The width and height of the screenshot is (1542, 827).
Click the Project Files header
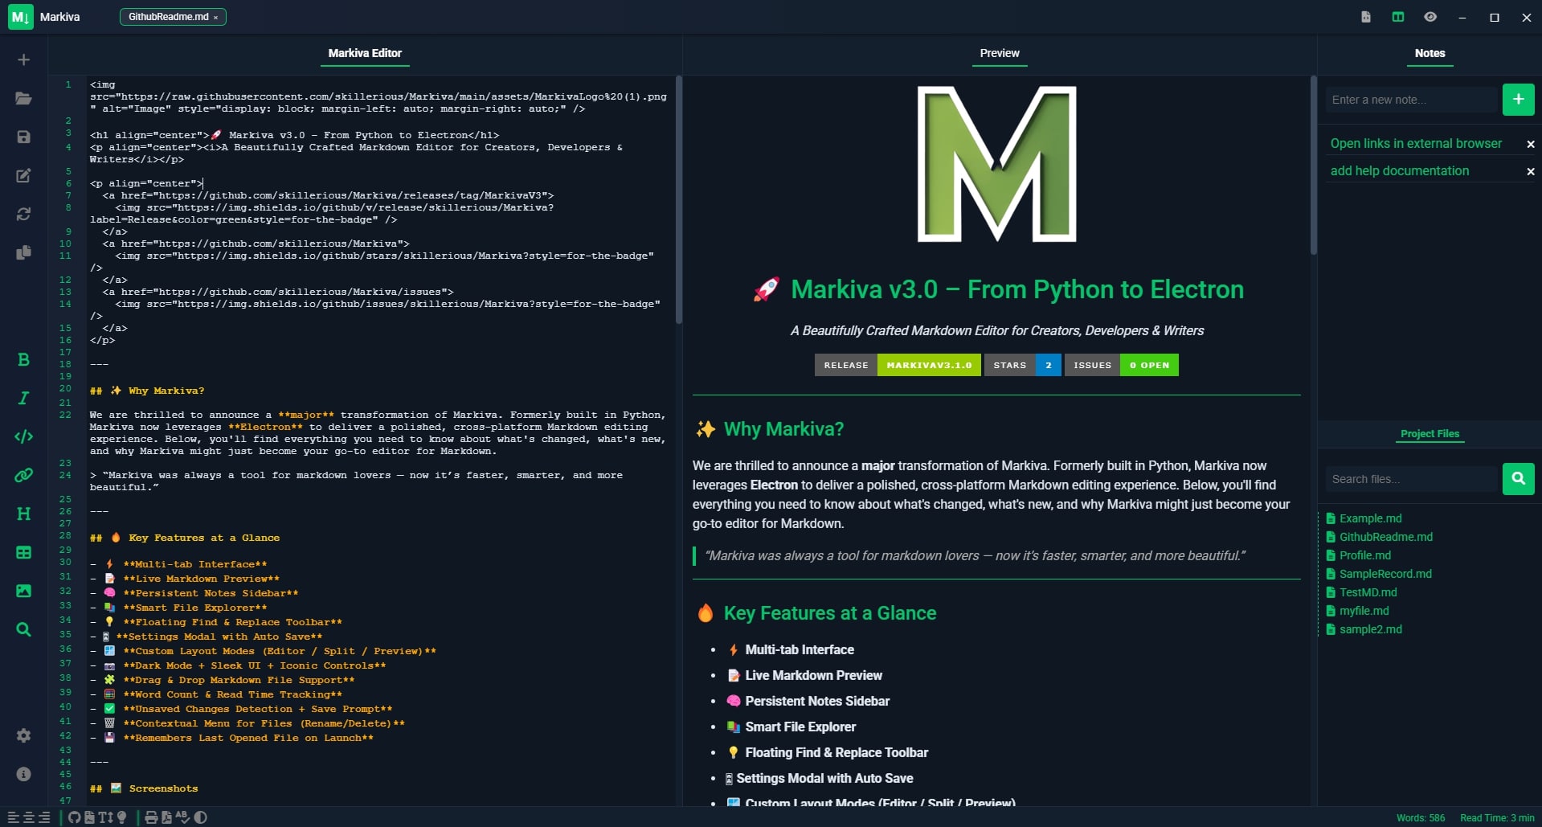point(1430,433)
